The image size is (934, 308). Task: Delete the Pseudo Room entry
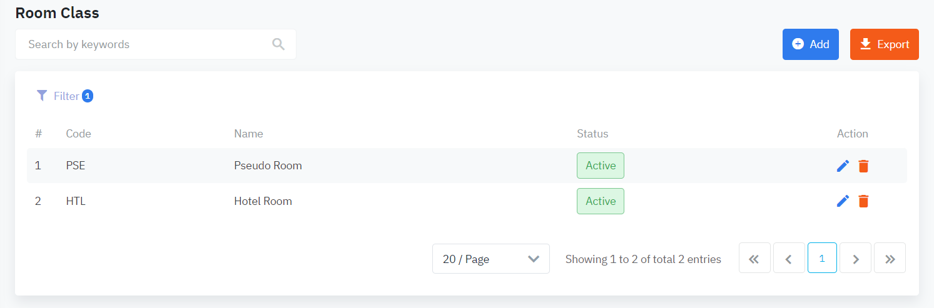[863, 166]
